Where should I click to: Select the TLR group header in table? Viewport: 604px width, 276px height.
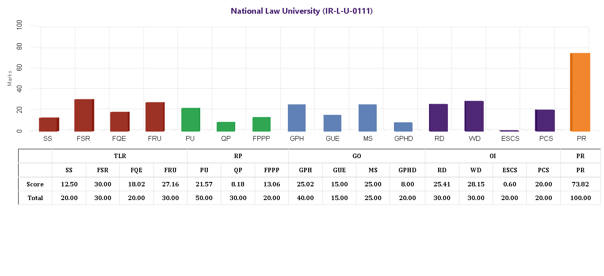pyautogui.click(x=120, y=156)
